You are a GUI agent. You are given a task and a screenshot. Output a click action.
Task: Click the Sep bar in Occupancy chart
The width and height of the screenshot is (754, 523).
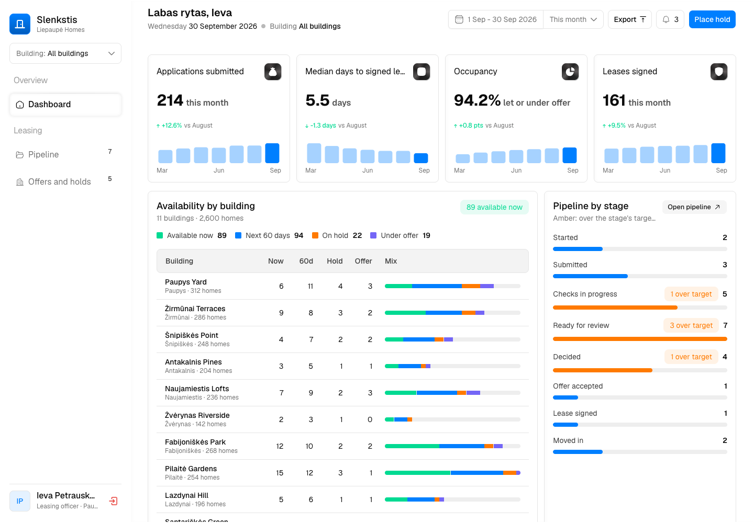click(570, 155)
